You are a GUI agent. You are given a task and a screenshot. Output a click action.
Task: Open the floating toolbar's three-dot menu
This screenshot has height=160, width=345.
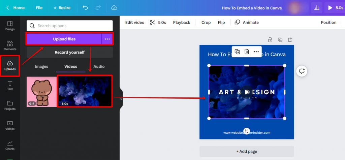pyautogui.click(x=256, y=52)
